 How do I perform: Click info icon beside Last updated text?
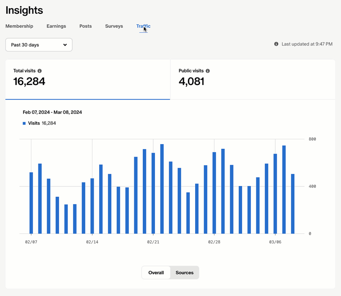coord(276,44)
